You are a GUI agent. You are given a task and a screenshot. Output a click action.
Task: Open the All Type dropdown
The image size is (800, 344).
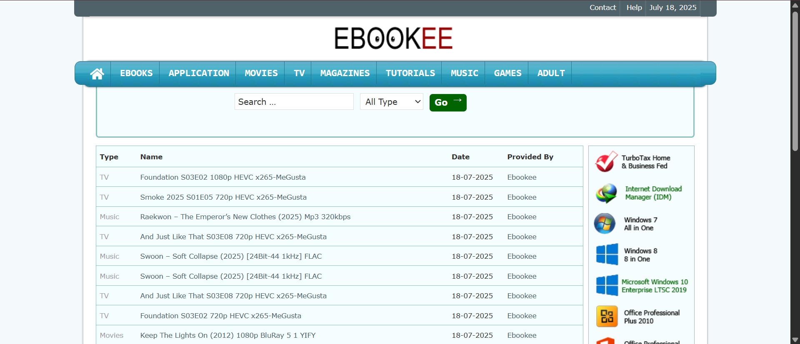coord(392,102)
